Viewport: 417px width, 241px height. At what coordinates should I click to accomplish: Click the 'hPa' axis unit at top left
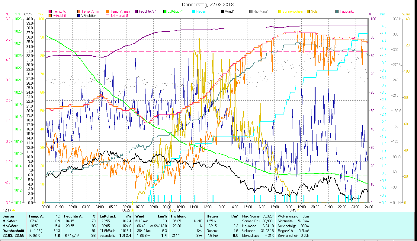pyautogui.click(x=17, y=14)
